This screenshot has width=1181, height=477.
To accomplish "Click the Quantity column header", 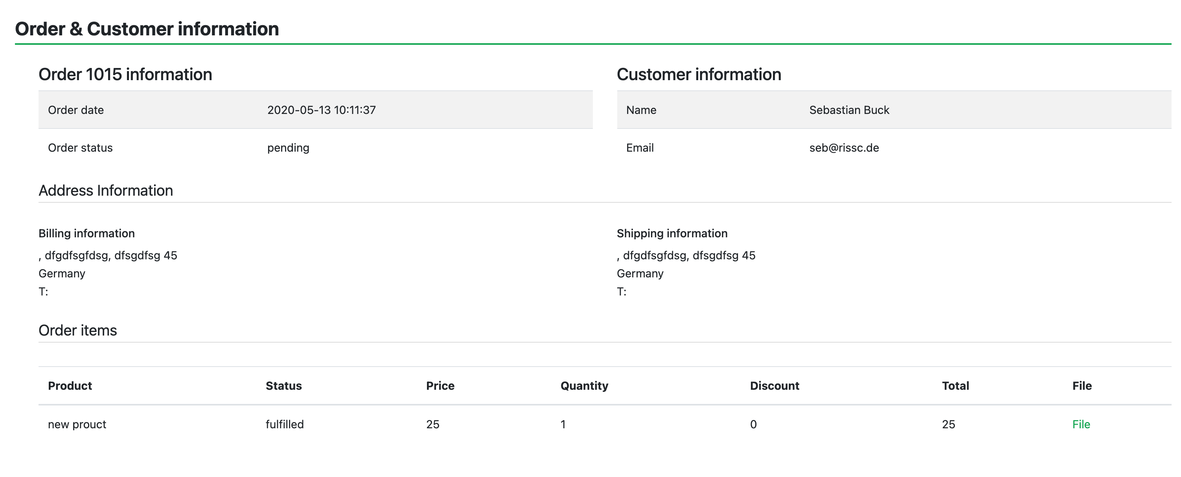I will pos(584,386).
